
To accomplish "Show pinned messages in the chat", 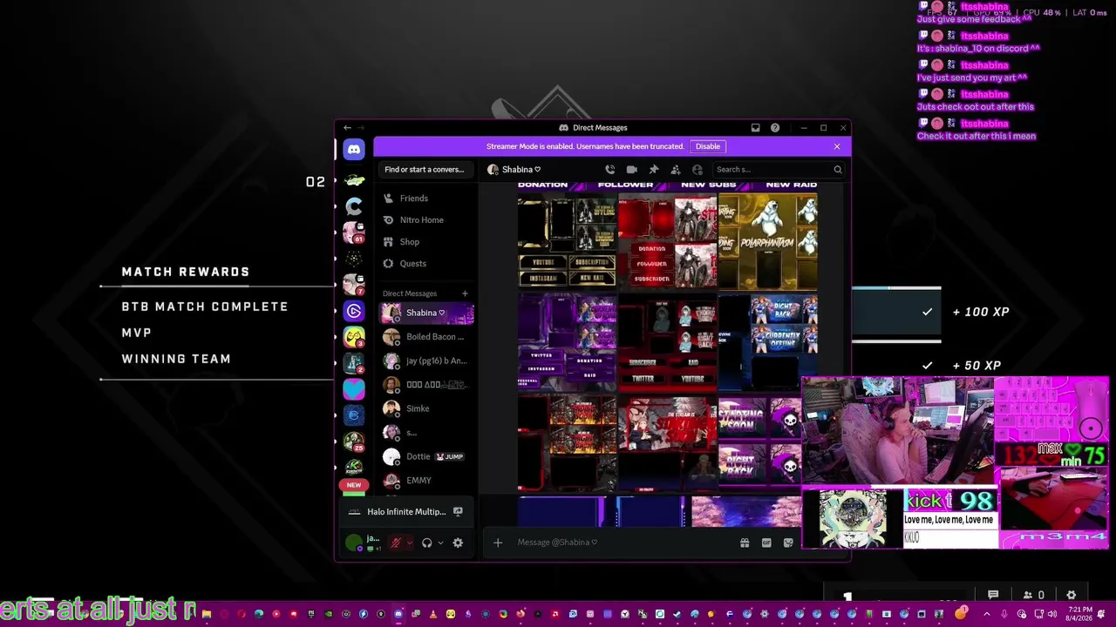I will (653, 170).
